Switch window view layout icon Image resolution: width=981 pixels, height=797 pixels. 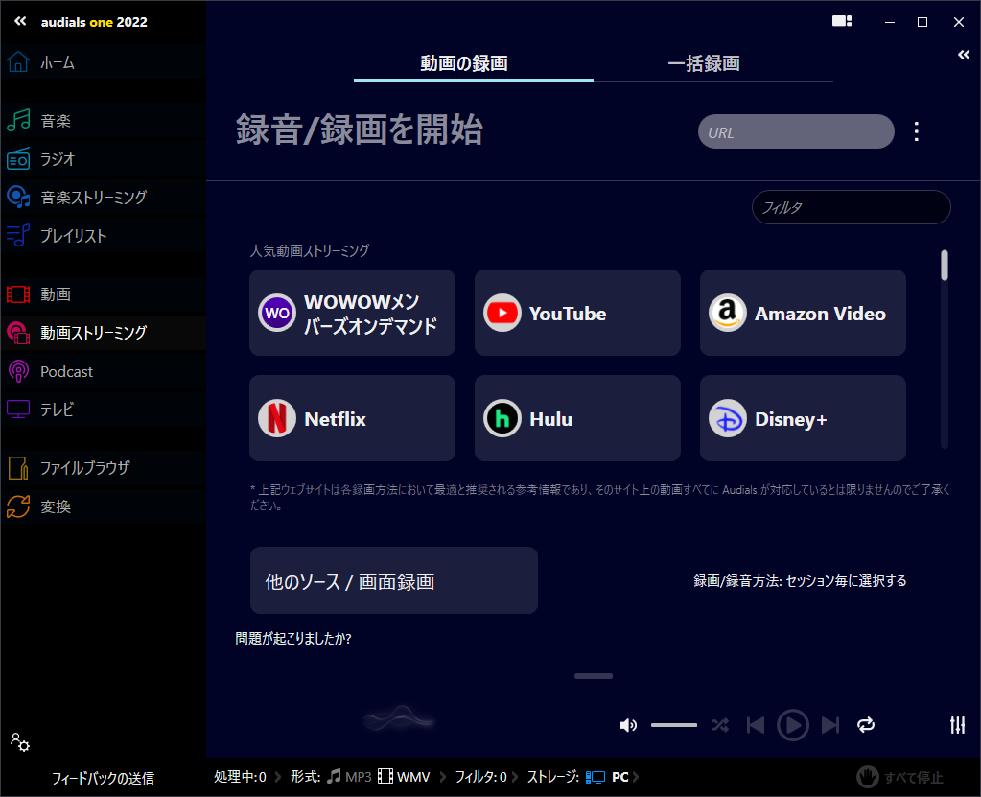pos(842,21)
